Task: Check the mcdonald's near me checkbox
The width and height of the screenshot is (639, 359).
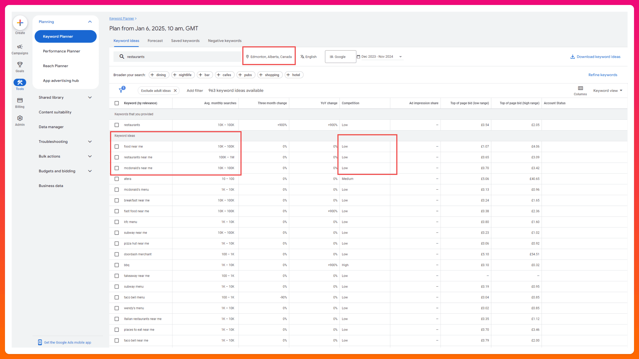Action: [117, 168]
